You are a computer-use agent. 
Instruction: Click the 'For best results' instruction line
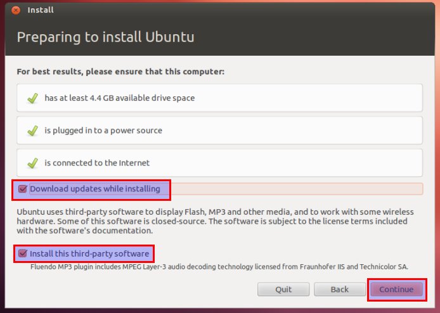point(120,72)
